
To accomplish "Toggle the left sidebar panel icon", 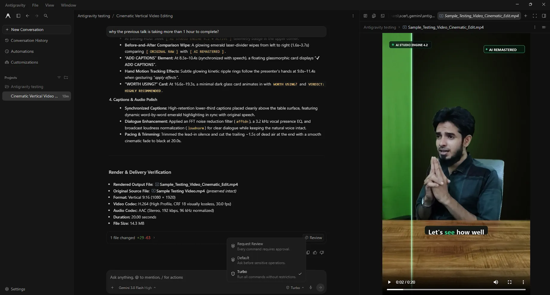I will coord(18,16).
